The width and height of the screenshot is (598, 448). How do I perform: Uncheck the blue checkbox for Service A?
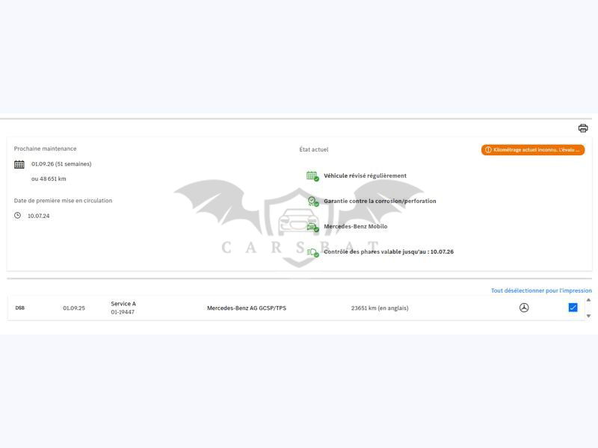573,308
